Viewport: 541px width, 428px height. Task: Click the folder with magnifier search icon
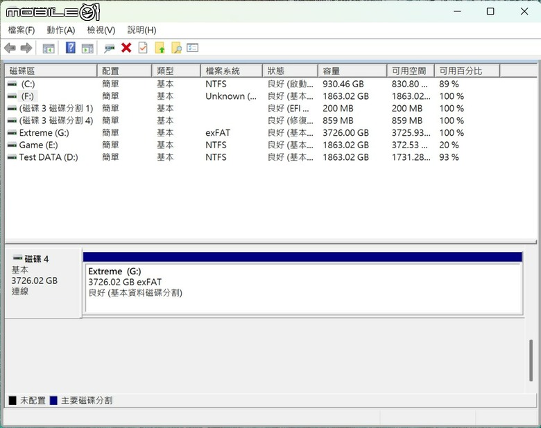click(x=176, y=48)
